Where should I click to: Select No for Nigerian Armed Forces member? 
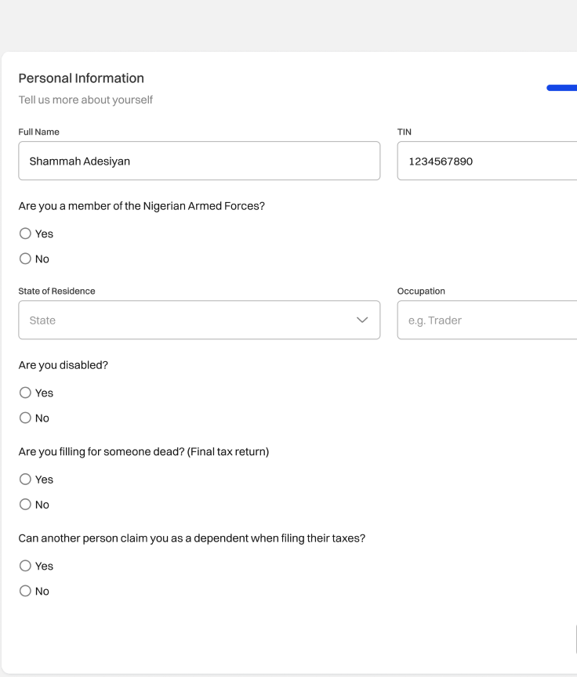click(26, 259)
